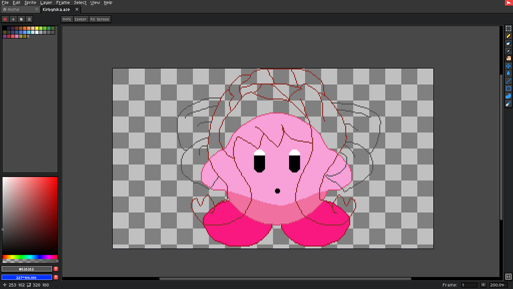
Task: Switch to the Home tab
Action: point(21,10)
